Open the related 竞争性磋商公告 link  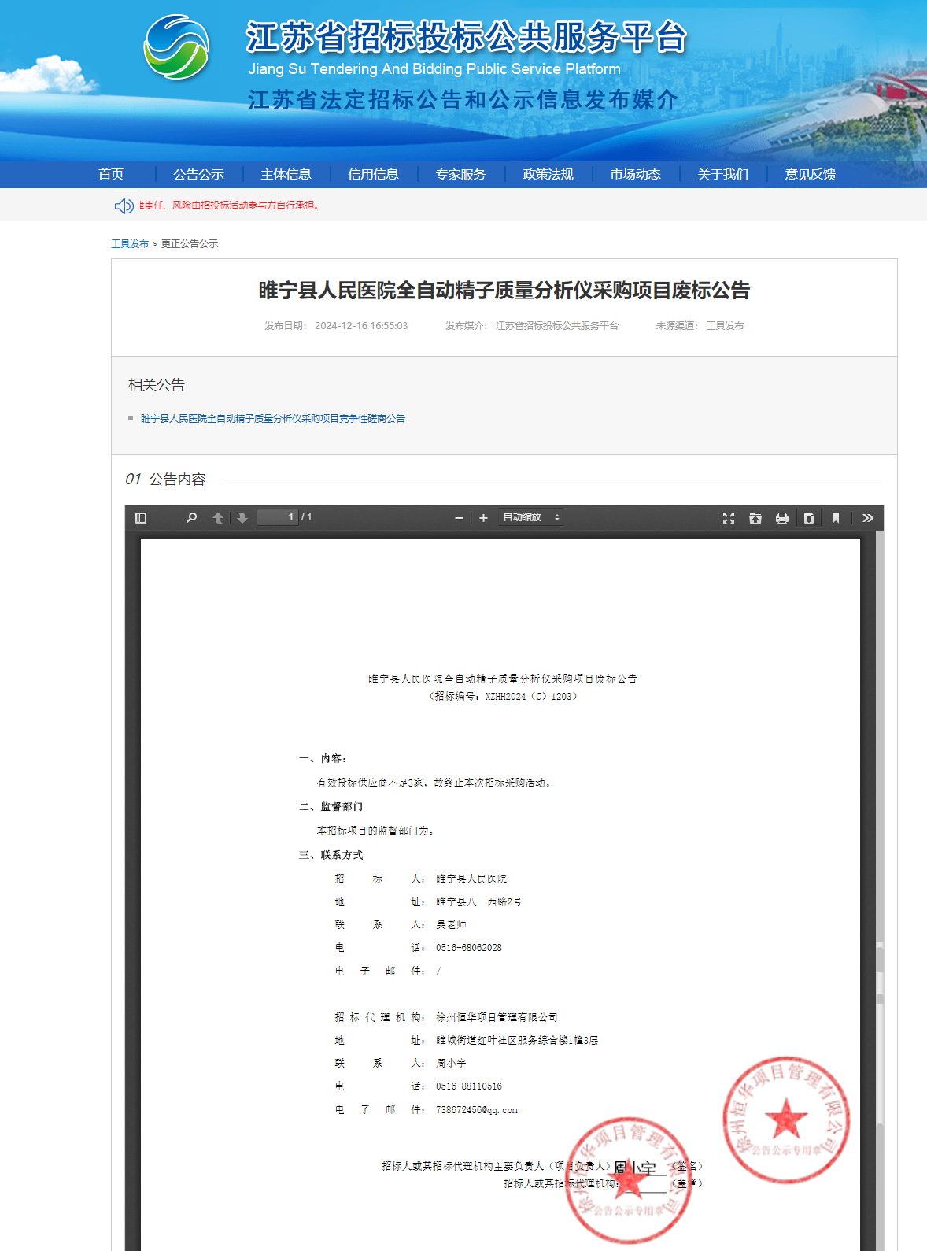(272, 418)
